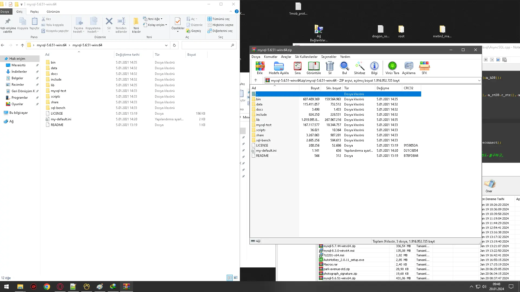Open the Araçlar menu in WinRAR
520x292 pixels.
[286, 57]
